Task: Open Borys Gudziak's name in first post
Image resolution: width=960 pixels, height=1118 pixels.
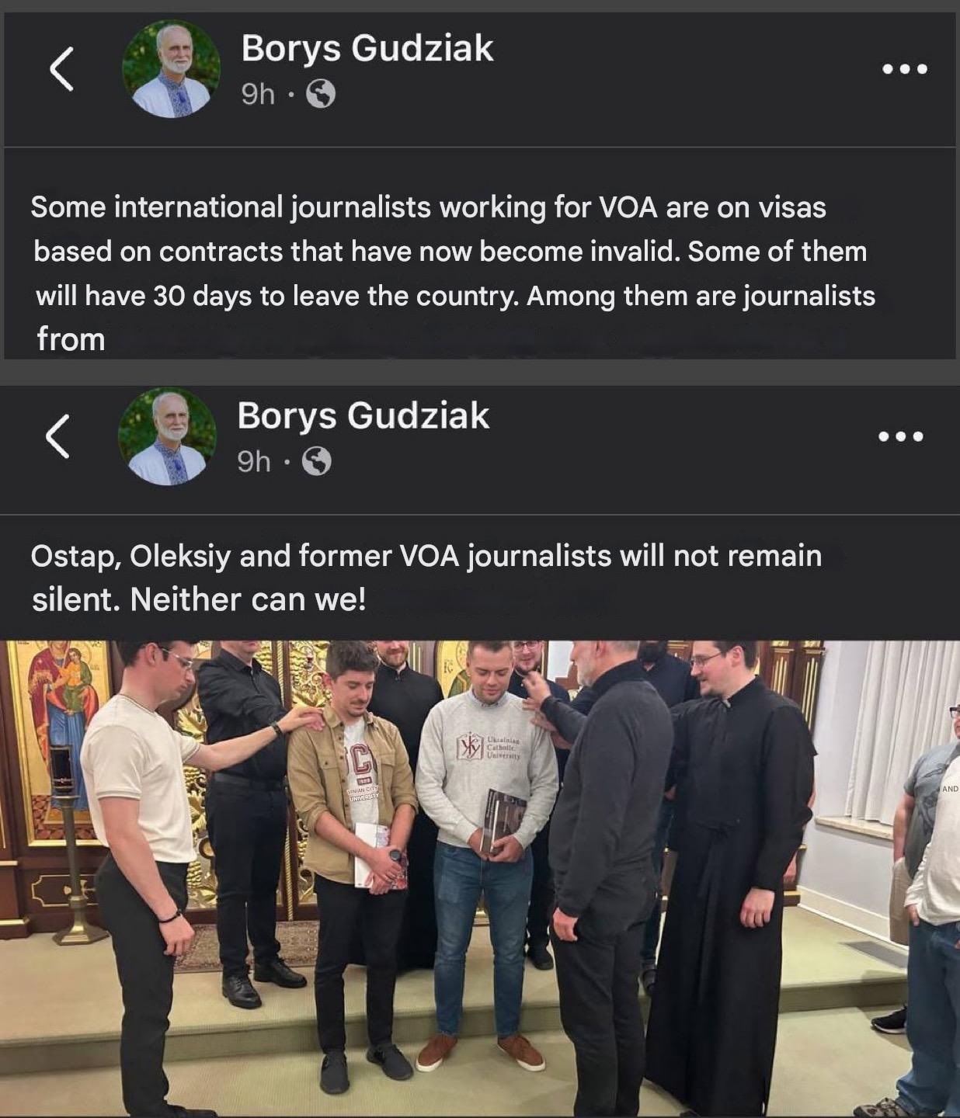Action: pyautogui.click(x=367, y=48)
